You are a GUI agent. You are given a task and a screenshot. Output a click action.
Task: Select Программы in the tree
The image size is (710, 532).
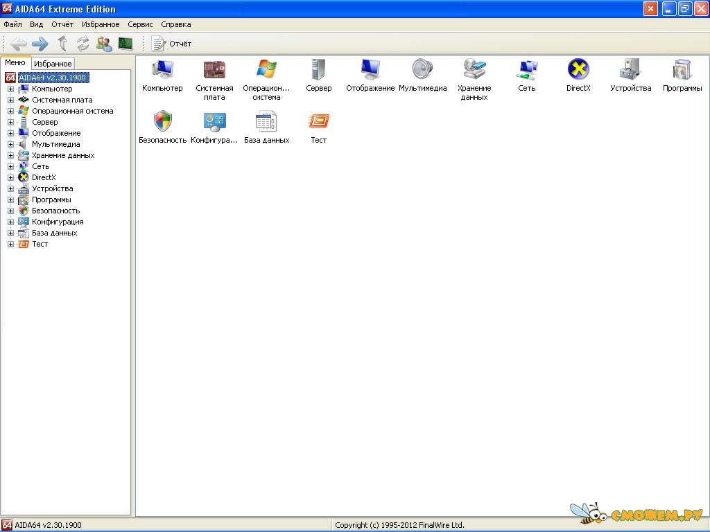[x=51, y=200]
